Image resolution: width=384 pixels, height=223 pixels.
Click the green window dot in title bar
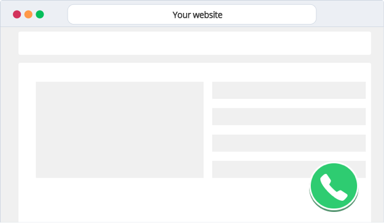(x=40, y=15)
